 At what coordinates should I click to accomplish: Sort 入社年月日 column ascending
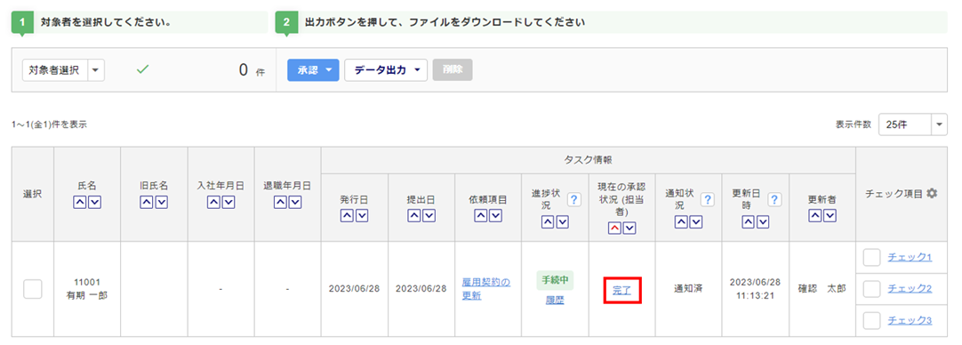[213, 201]
